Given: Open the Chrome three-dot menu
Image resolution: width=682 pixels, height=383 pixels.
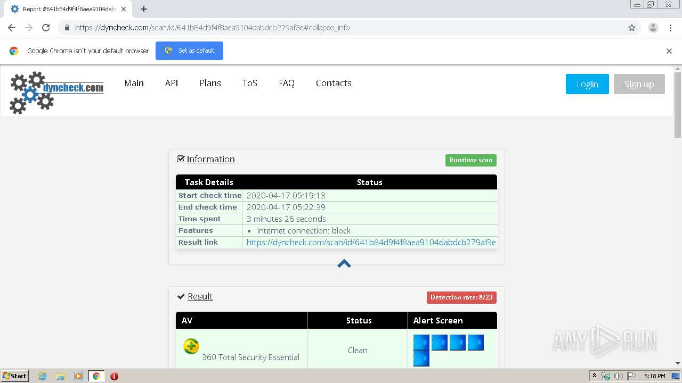Looking at the screenshot, I should click(x=670, y=28).
